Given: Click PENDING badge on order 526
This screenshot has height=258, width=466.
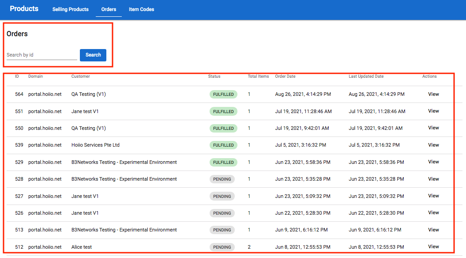Looking at the screenshot, I should click(x=222, y=213).
